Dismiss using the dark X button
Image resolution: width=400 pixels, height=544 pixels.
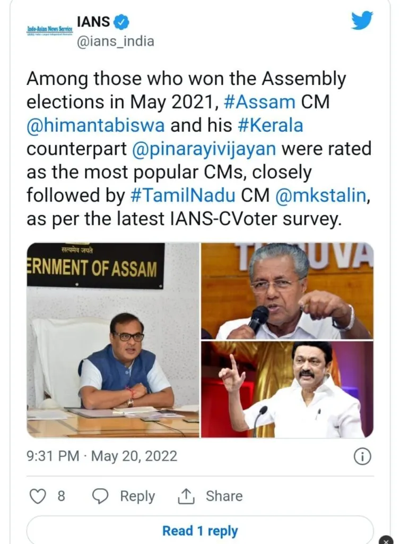coord(386,540)
